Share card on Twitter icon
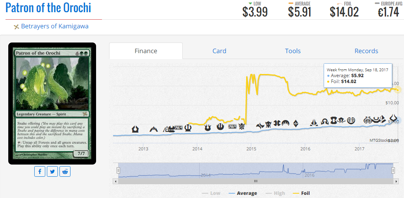404x198 pixels. click(x=52, y=172)
